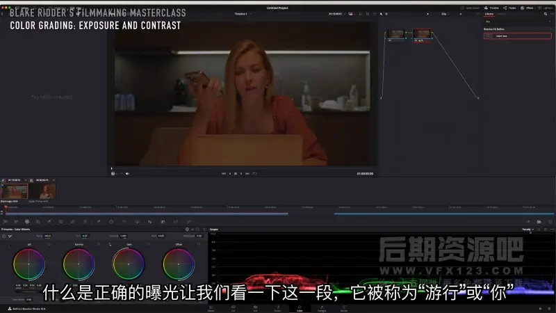
Task: Select the first clip thumbnail in the timeline
Action: (14, 191)
